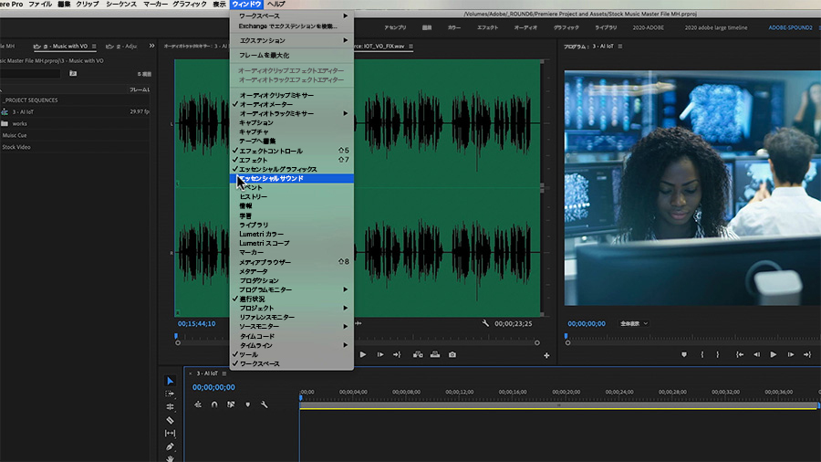Select the Pen tool in toolbar
821x462 pixels.
tap(170, 447)
